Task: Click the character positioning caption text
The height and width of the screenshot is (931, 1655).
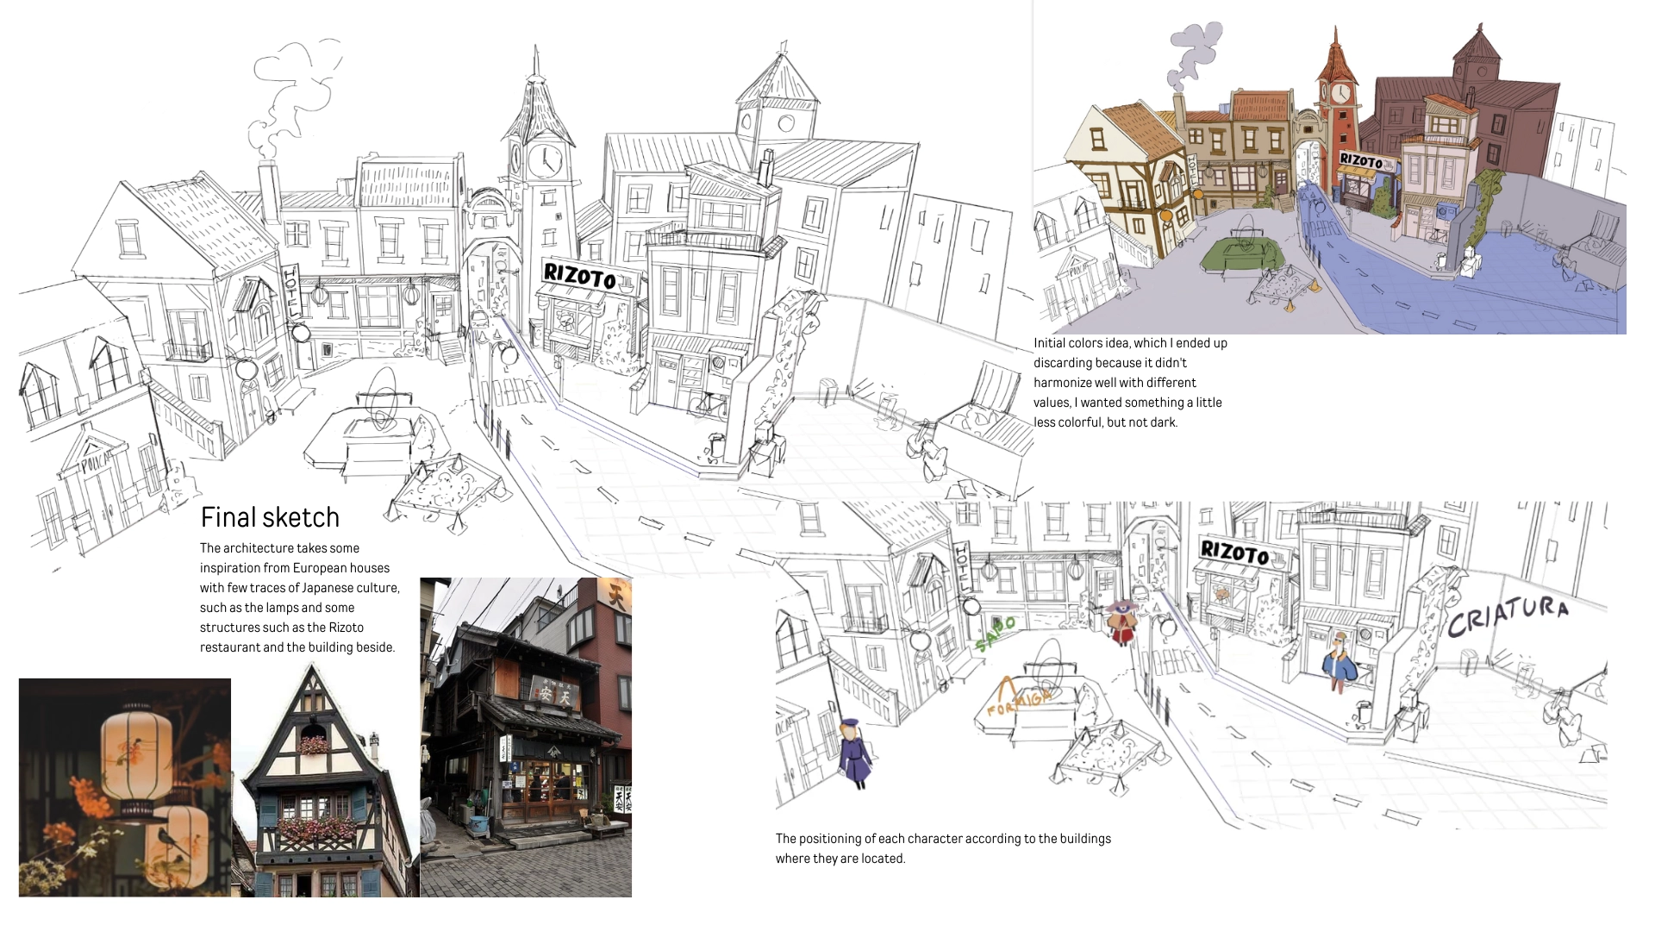Action: pos(943,848)
